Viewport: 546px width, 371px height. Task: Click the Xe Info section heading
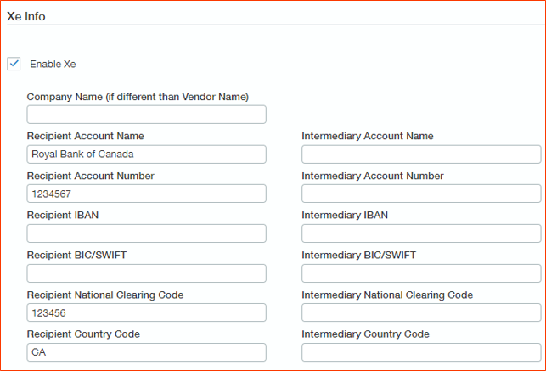(26, 16)
